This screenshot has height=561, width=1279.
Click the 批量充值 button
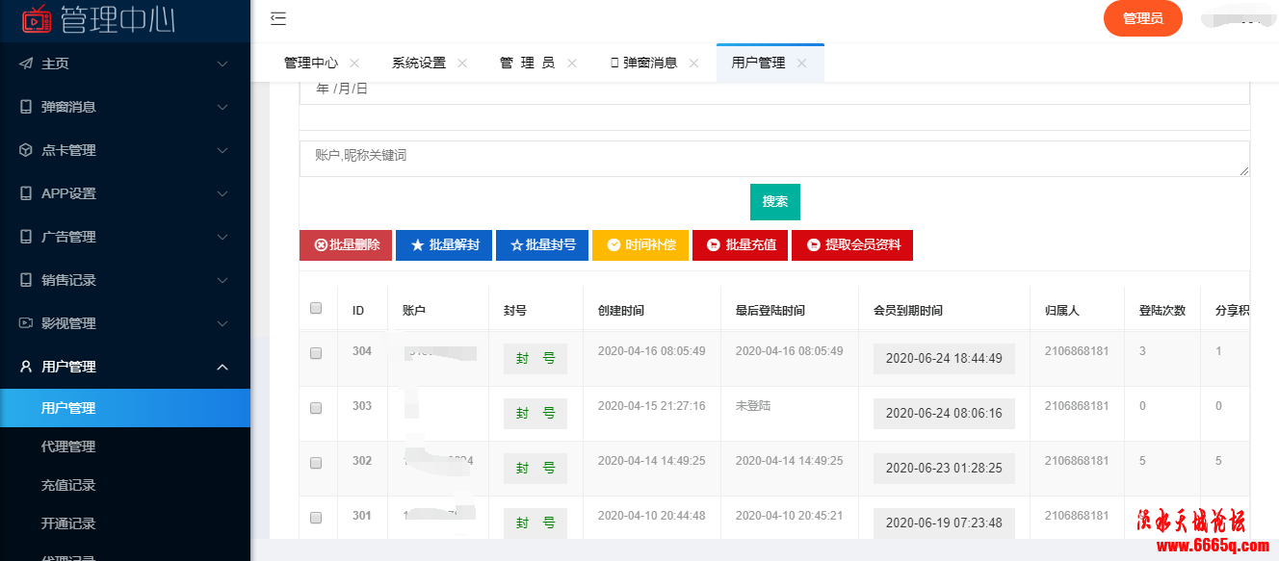click(741, 245)
